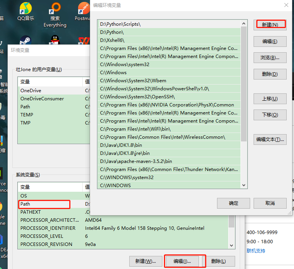Select the C:\Windows entry
The image size is (294, 269).
(x=169, y=73)
